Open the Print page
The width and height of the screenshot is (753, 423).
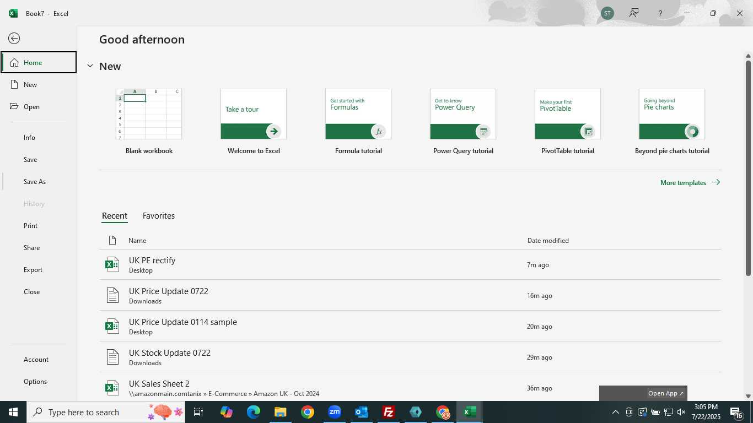39,225
